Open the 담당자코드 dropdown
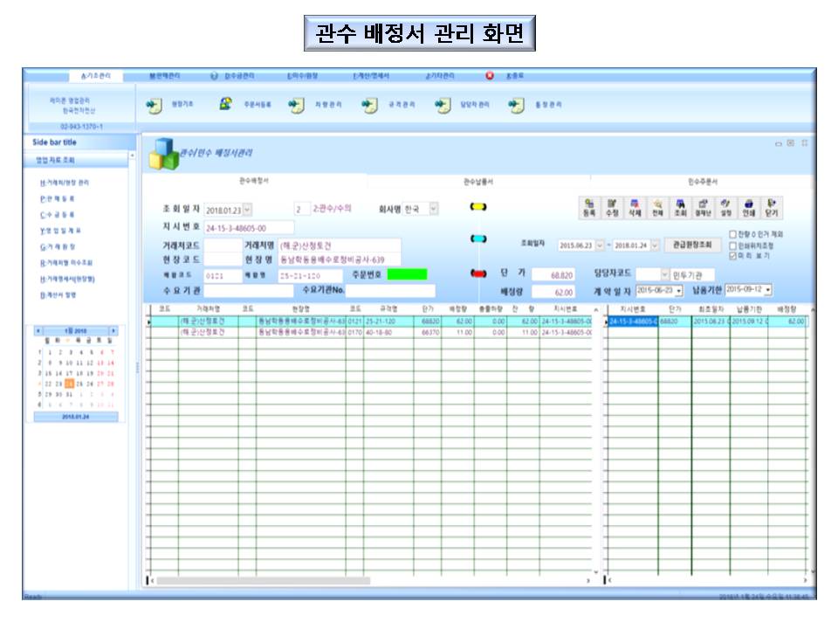Viewport: 838px width, 629px height. pyautogui.click(x=664, y=274)
